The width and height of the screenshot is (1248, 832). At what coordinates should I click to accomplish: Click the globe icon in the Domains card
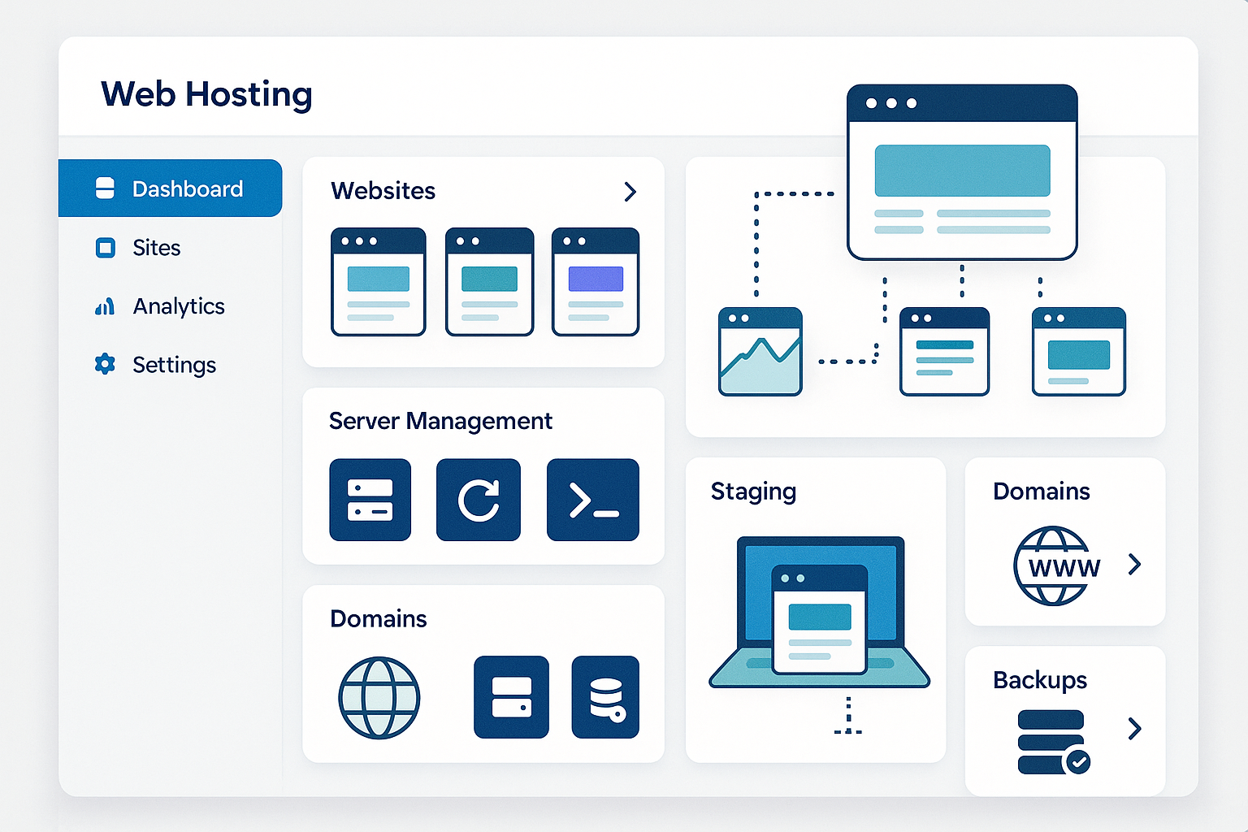pyautogui.click(x=379, y=697)
